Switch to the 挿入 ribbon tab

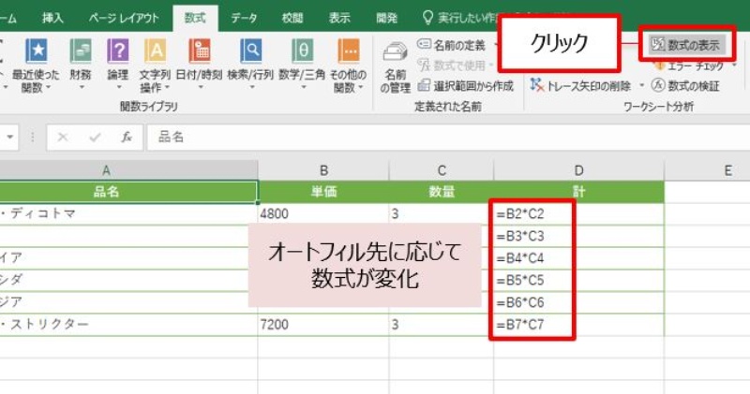coord(52,18)
